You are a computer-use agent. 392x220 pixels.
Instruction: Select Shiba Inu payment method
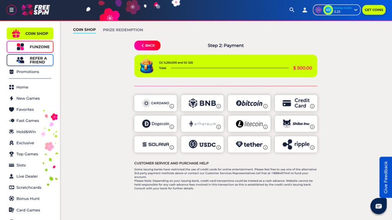296,124
